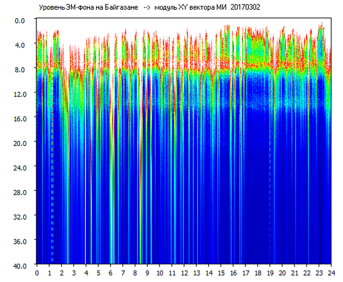Click hour 22 on the x-axis

307,273
